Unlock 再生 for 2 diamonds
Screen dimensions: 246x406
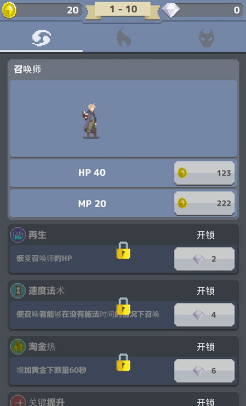(204, 259)
